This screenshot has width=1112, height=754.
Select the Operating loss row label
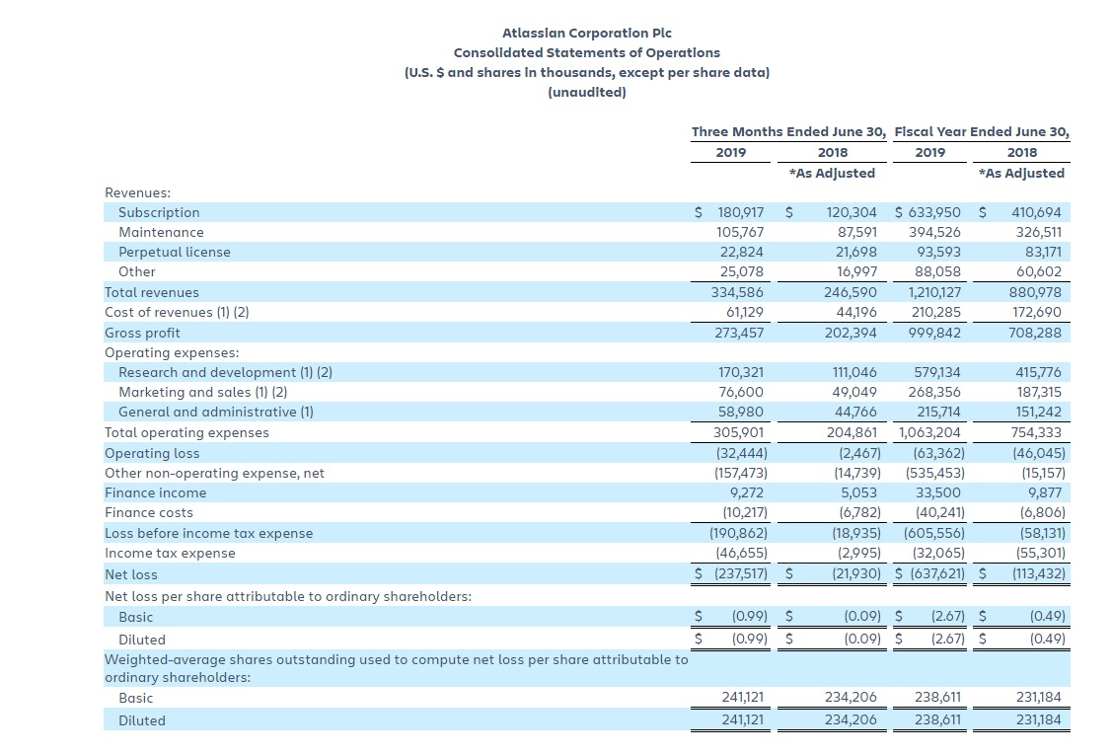coord(152,453)
